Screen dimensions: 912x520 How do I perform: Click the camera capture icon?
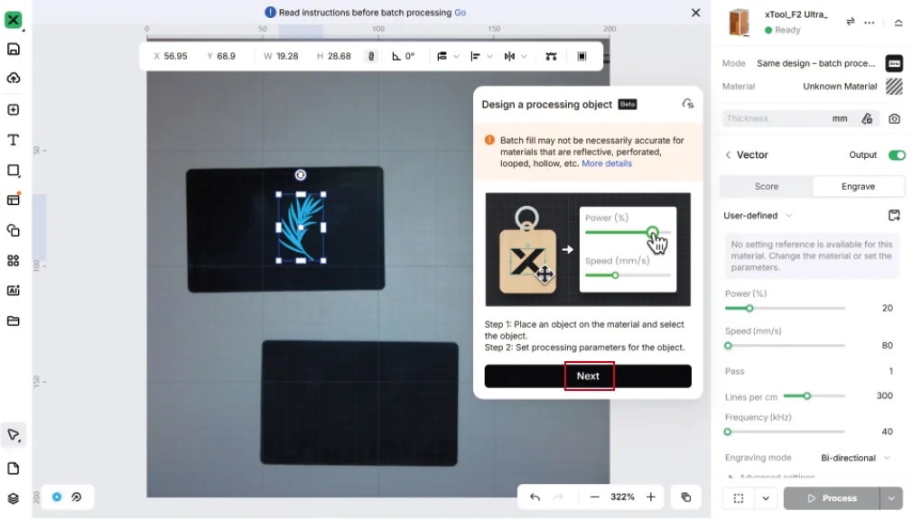[x=894, y=118]
